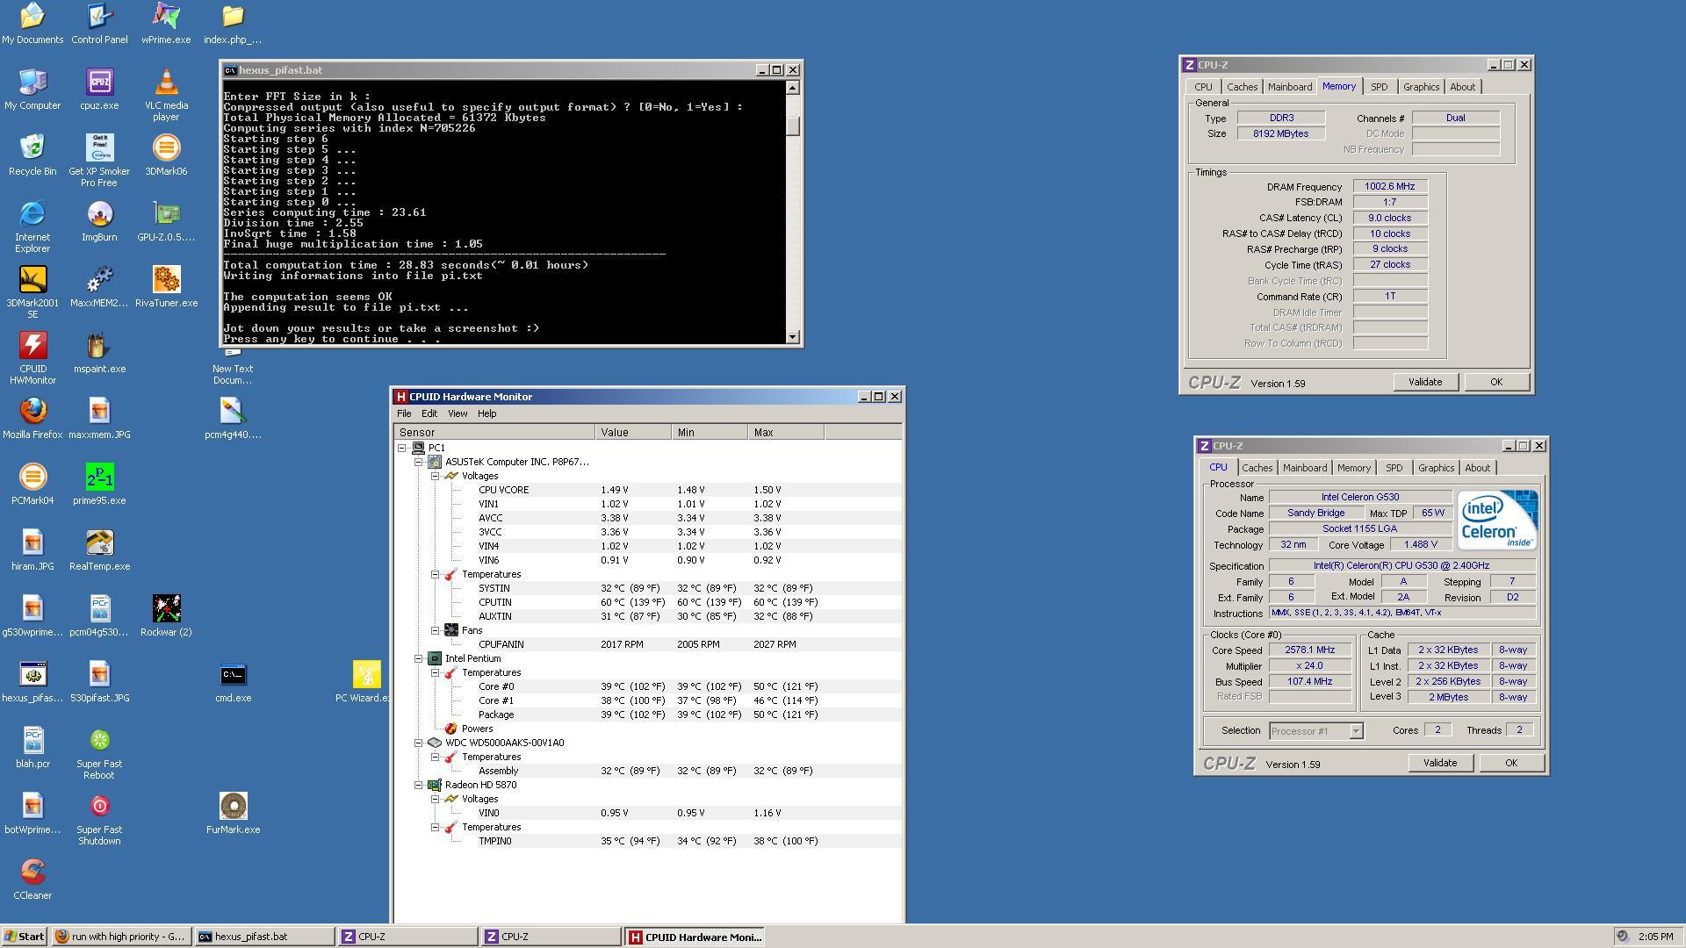The width and height of the screenshot is (1686, 948).
Task: Select the RealTemp.exe desktop icon
Action: click(99, 549)
